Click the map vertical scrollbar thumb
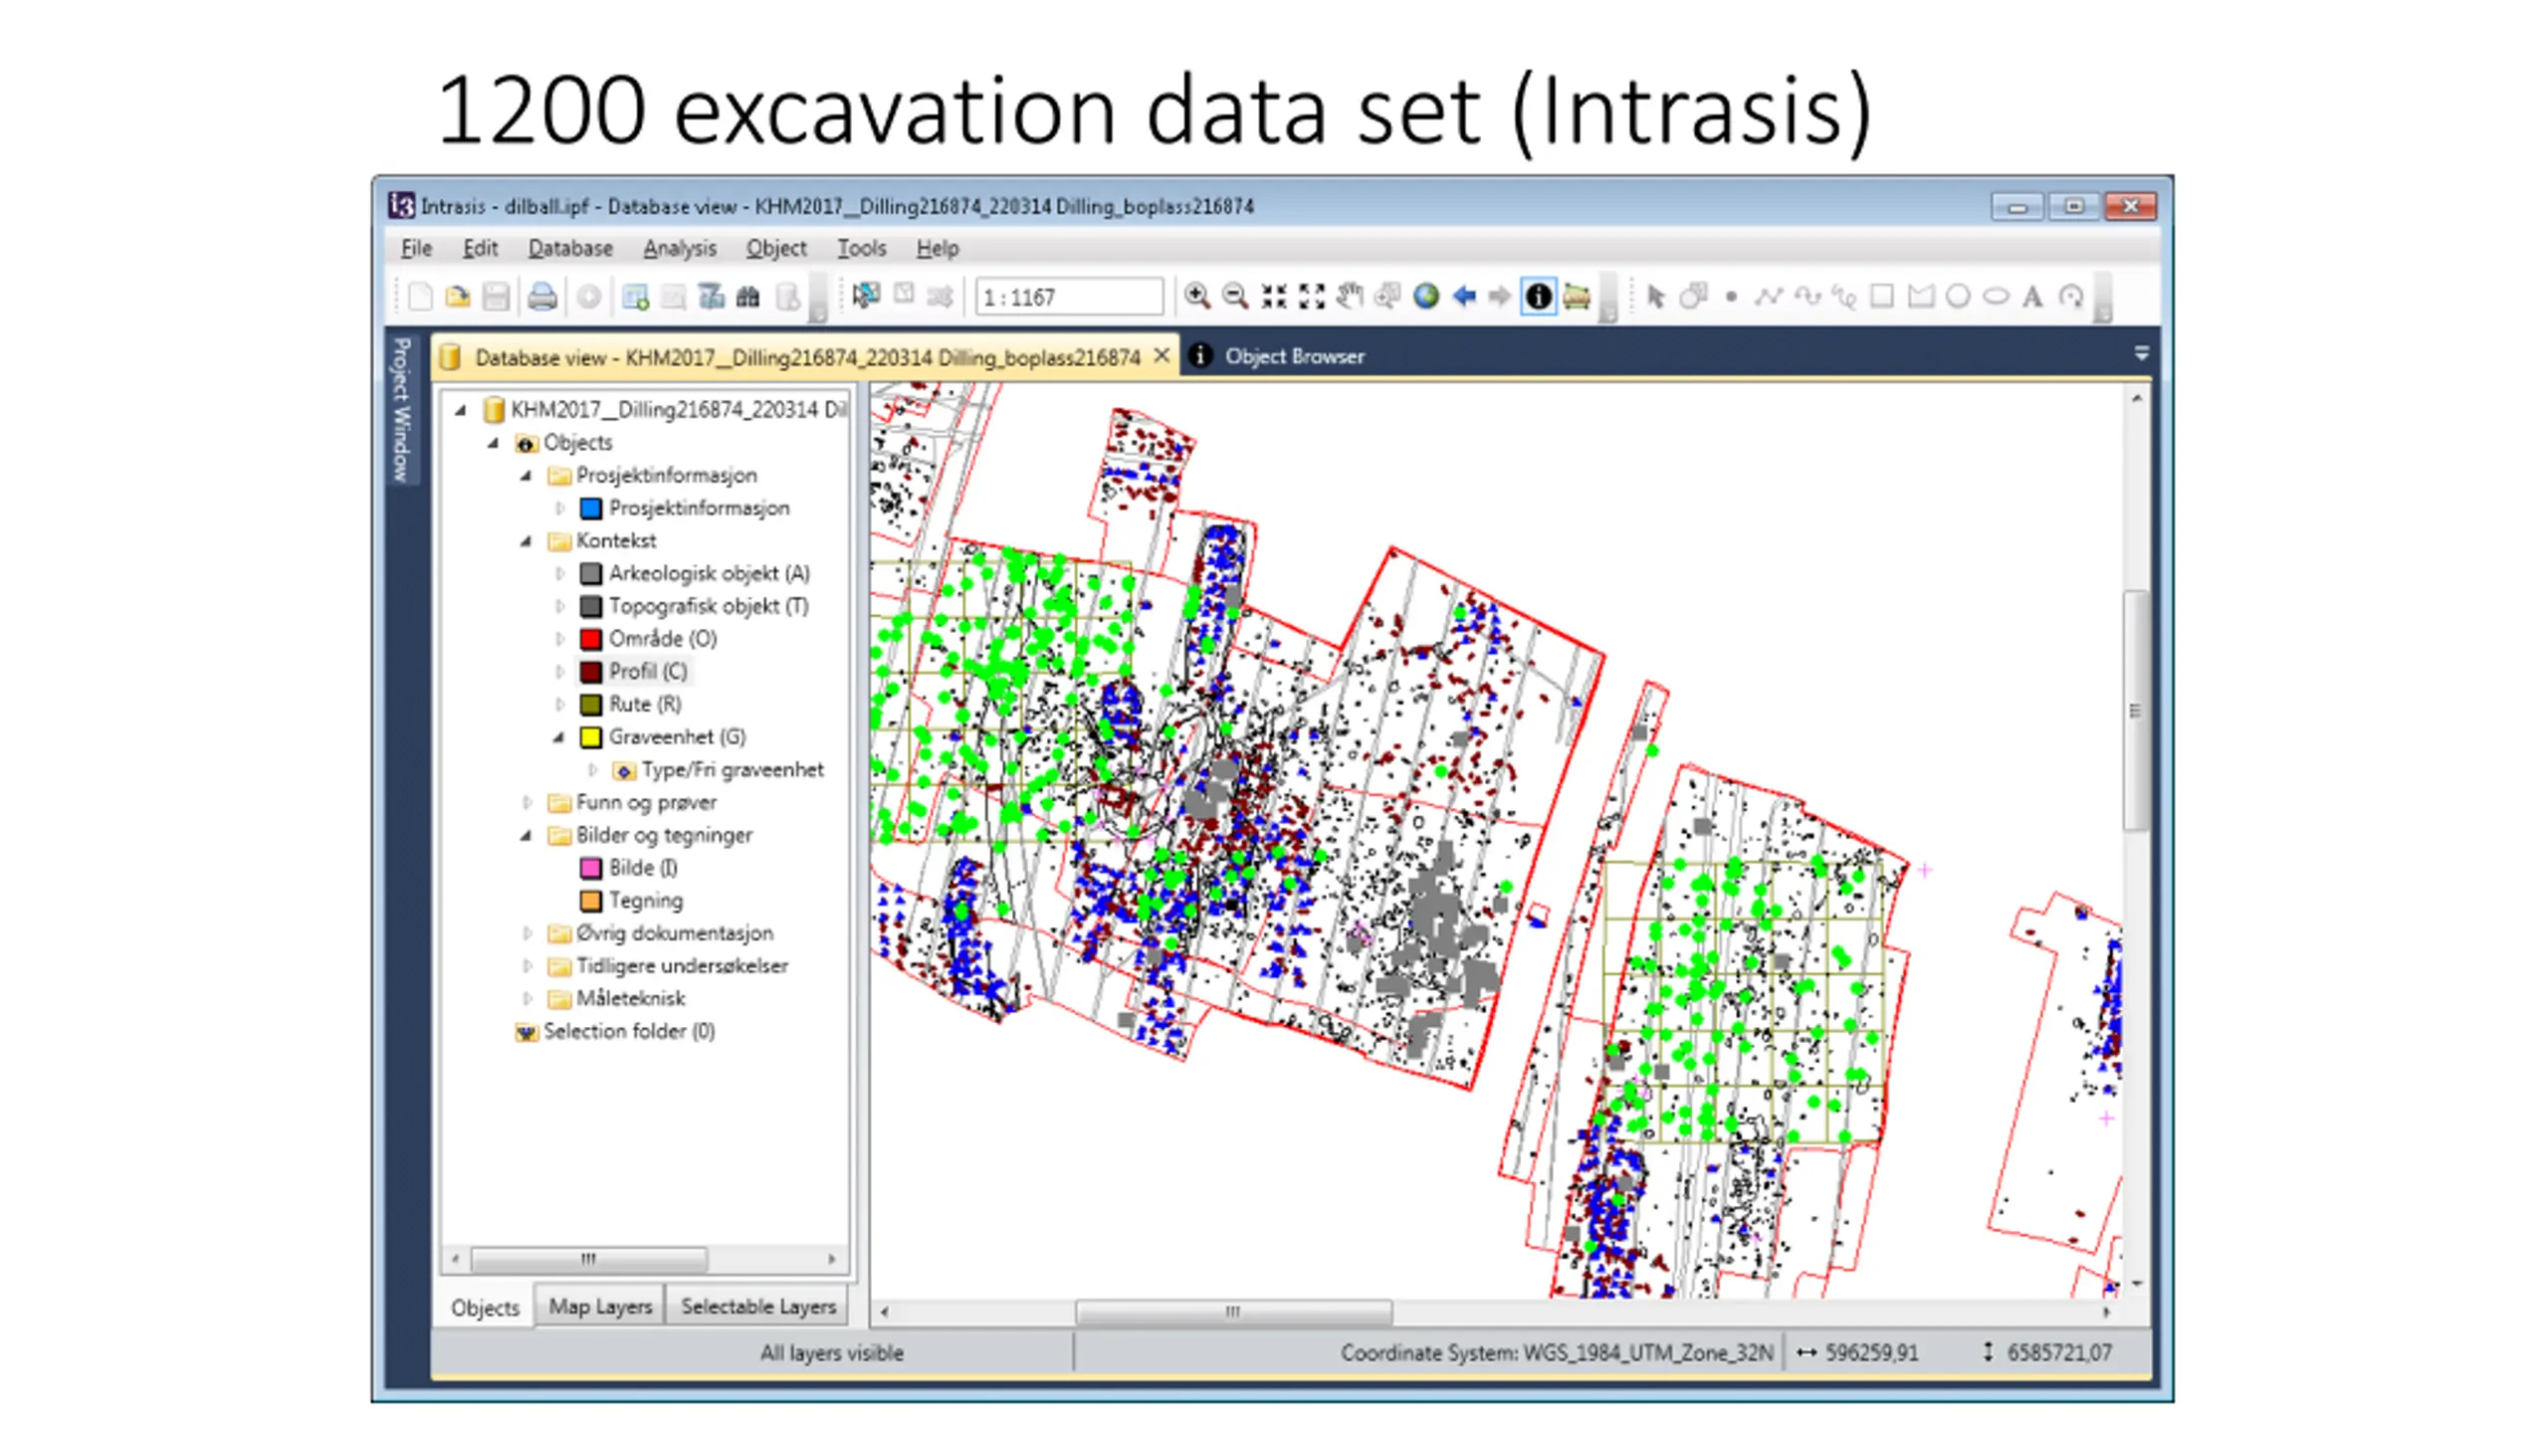Screen dimensions: 2548x1433 (x=2136, y=711)
